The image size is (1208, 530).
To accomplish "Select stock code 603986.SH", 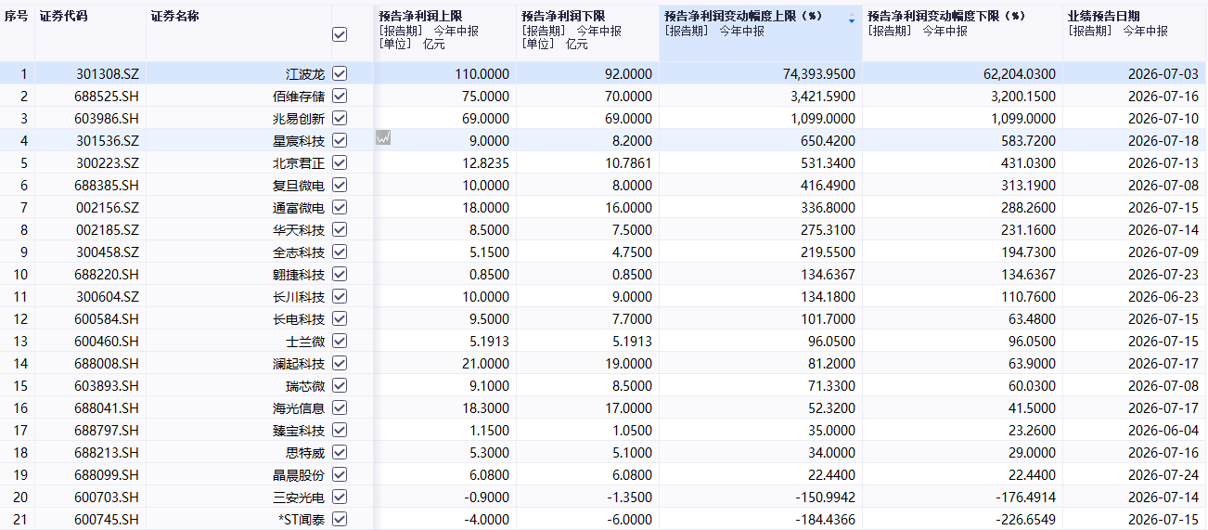I will (107, 118).
